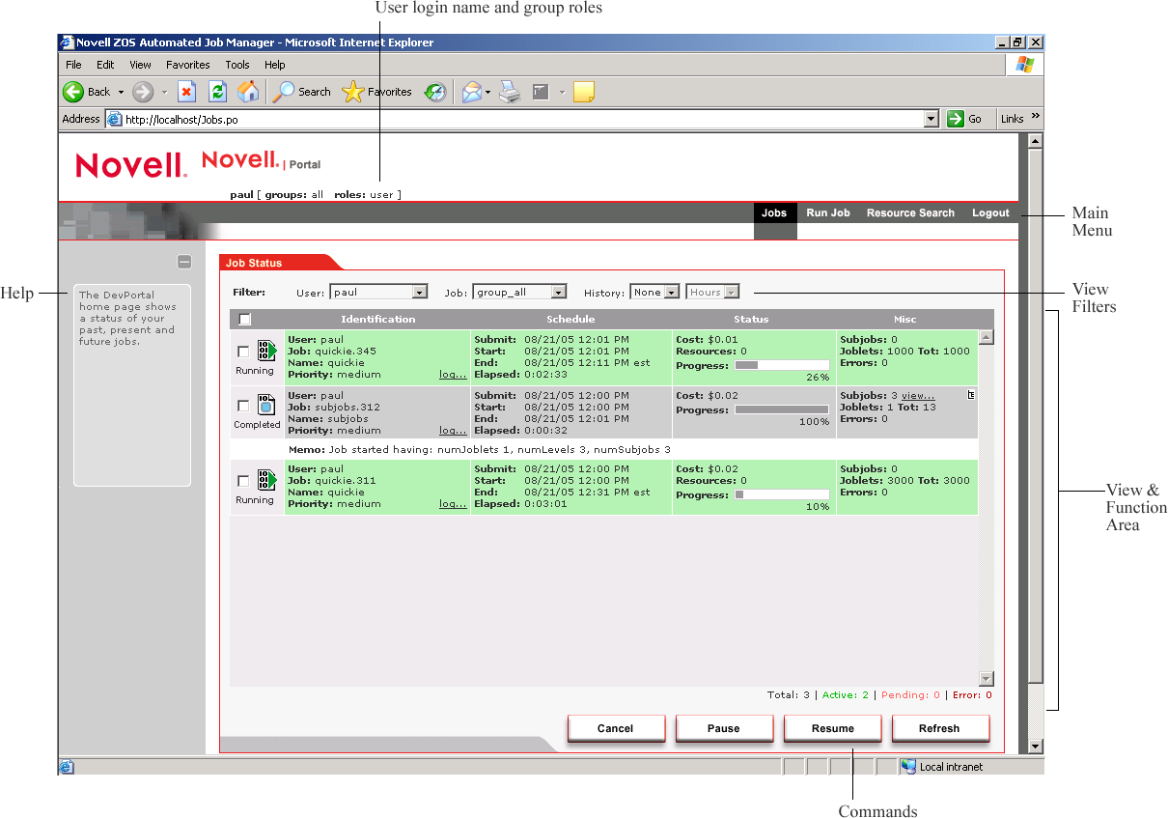Open the Help menu
The width and height of the screenshot is (1168, 818).
(x=275, y=65)
